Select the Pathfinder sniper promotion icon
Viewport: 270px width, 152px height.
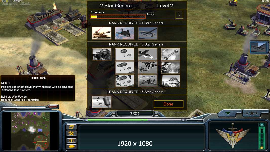pos(102,54)
